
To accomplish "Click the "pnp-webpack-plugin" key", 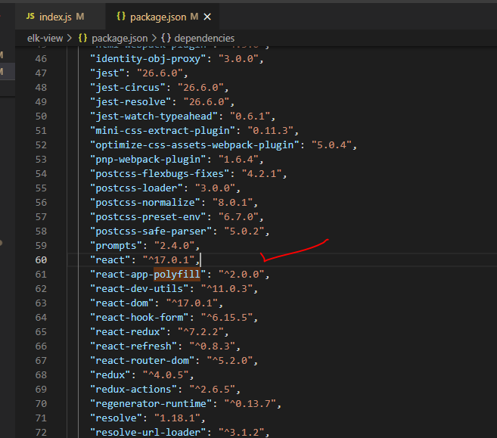I will [149, 160].
